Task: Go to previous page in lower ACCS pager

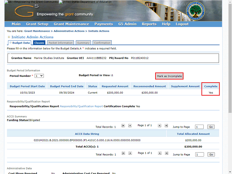Action: (x=130, y=153)
